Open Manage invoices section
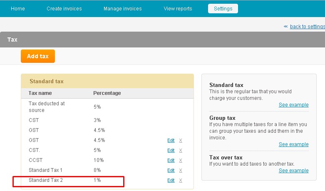The width and height of the screenshot is (325, 191). pos(123,9)
